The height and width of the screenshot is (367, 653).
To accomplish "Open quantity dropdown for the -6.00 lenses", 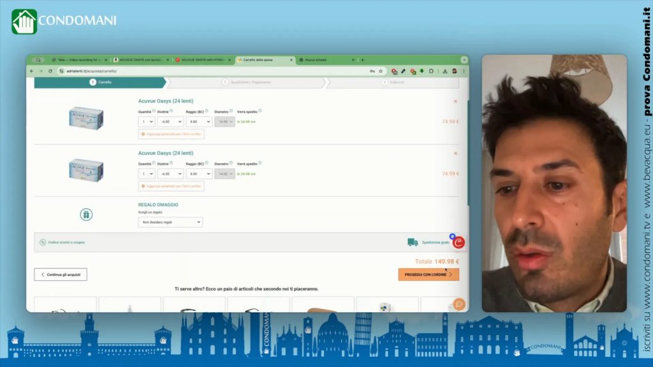I will tap(147, 122).
